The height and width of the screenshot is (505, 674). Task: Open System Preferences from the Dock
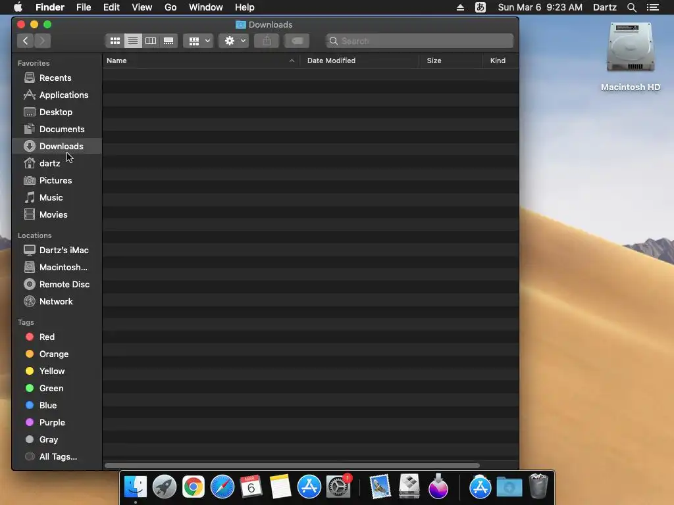[x=339, y=487]
